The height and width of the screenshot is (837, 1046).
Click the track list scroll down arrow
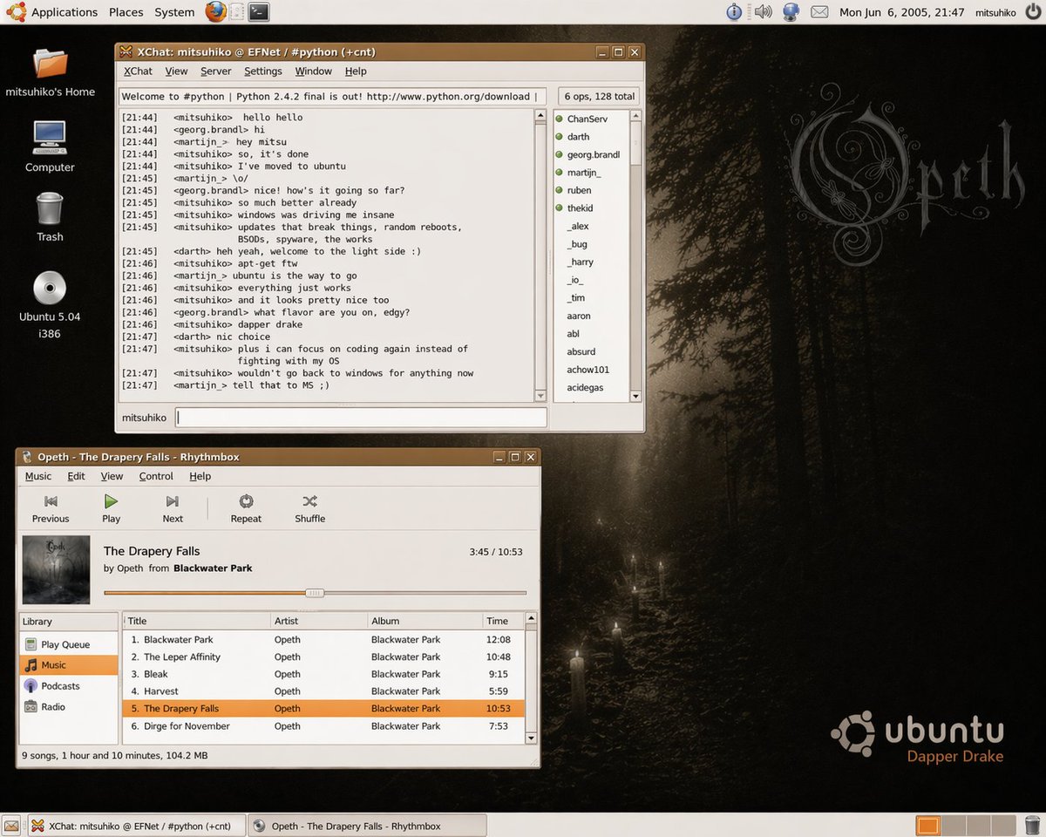coord(532,738)
